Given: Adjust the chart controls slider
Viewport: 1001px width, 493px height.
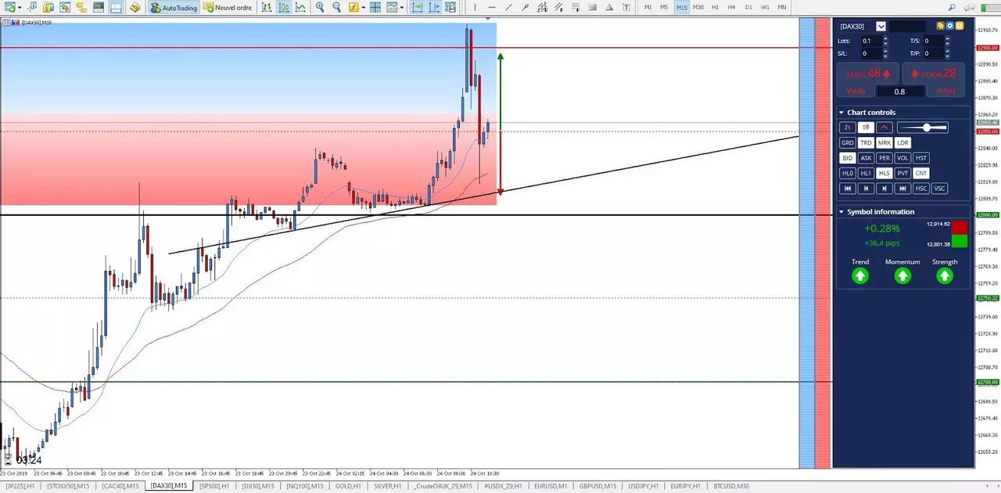Looking at the screenshot, I should (923, 128).
